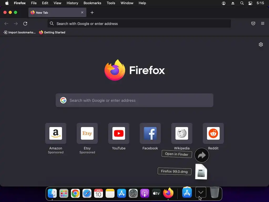Image resolution: width=269 pixels, height=202 pixels.
Task: Click the menu bar clock
Action: tap(260, 3)
